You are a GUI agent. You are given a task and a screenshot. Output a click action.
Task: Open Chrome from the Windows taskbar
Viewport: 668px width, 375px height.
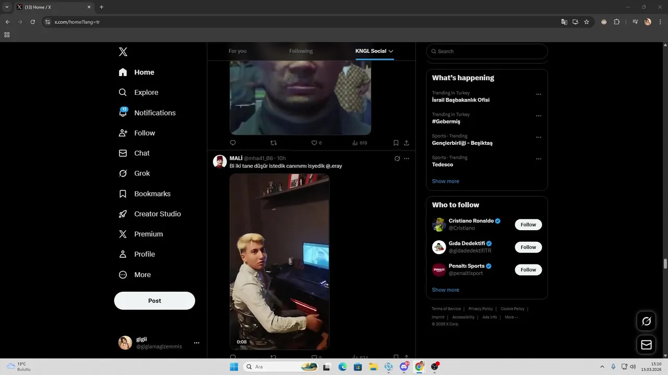point(420,367)
